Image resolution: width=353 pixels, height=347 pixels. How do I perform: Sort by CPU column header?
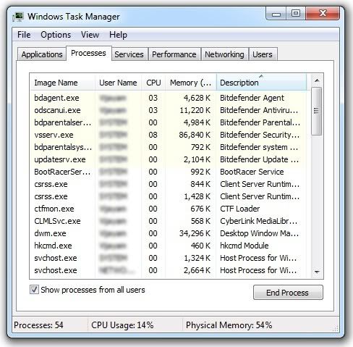click(153, 83)
